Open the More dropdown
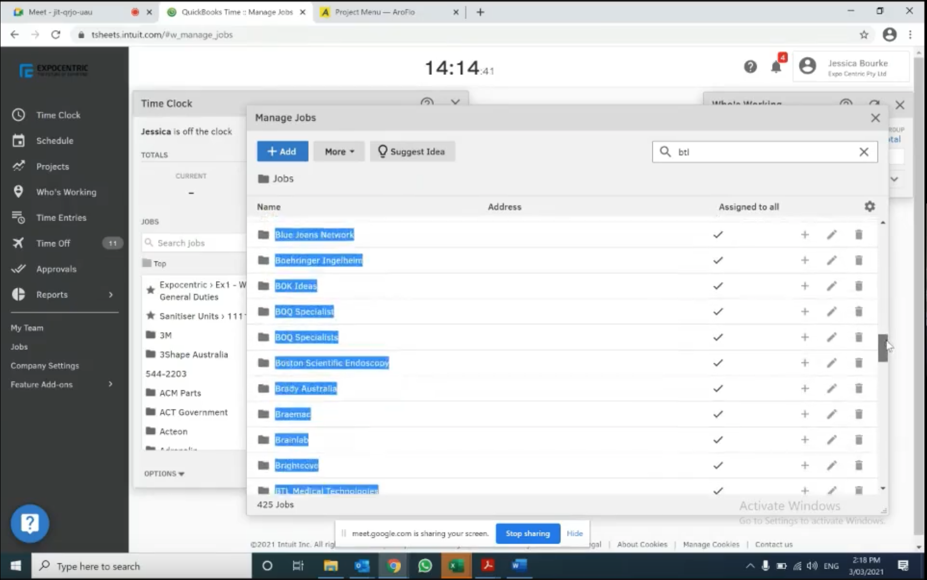 pos(339,151)
